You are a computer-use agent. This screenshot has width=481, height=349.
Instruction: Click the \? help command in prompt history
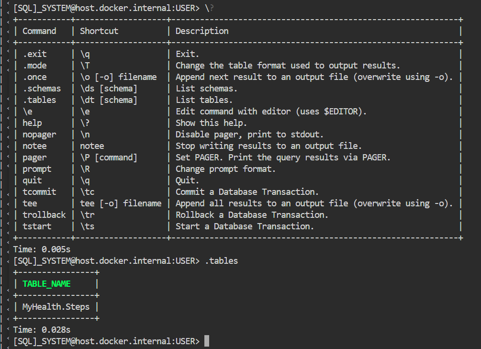coord(209,8)
